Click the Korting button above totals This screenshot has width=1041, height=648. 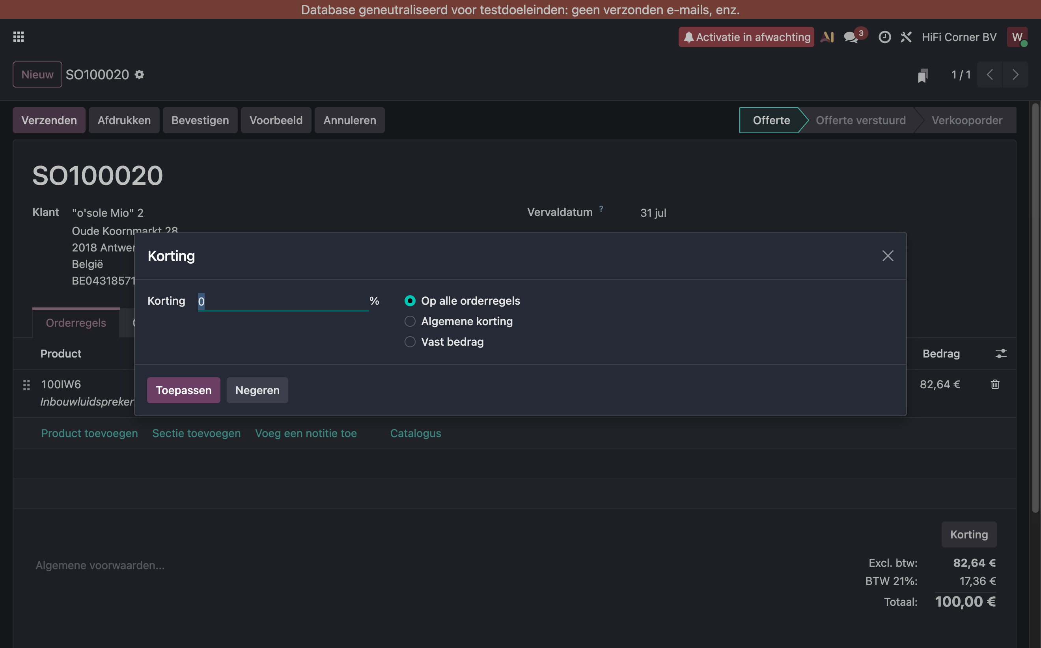coord(969,534)
